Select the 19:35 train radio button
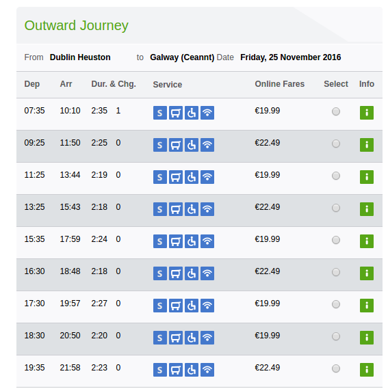 tap(336, 368)
